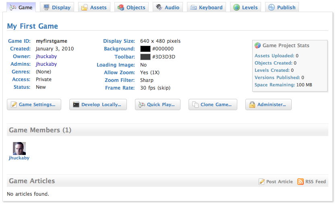Open the Assets tab
Viewport: 336px width, 205px height.
(x=94, y=7)
